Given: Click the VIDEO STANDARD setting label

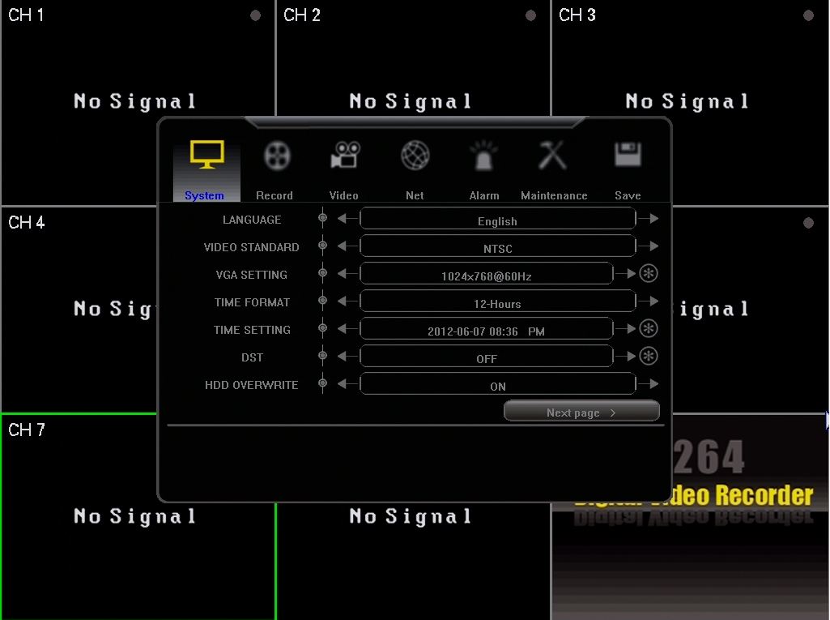Looking at the screenshot, I should coord(252,247).
